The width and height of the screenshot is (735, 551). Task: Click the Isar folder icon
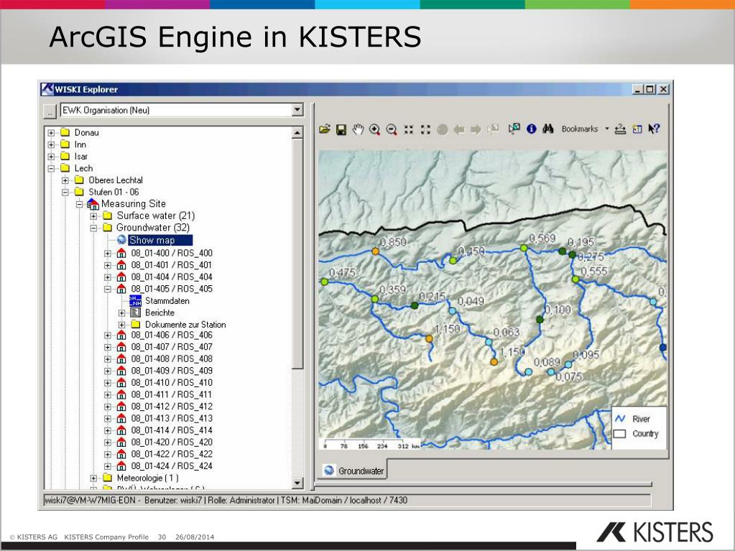click(65, 156)
